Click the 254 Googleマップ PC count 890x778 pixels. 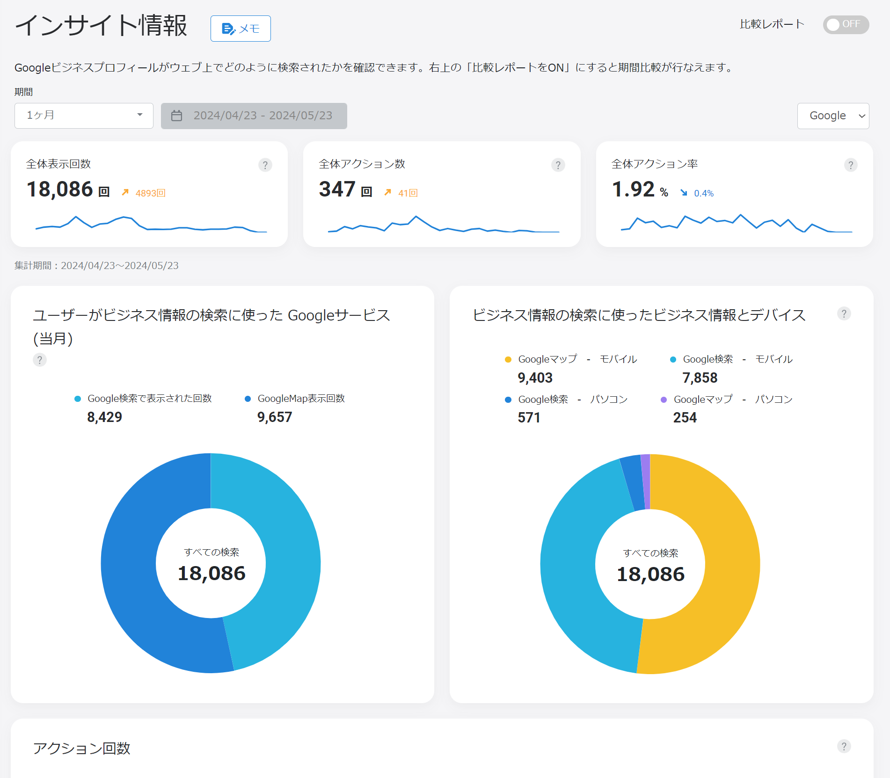click(685, 417)
